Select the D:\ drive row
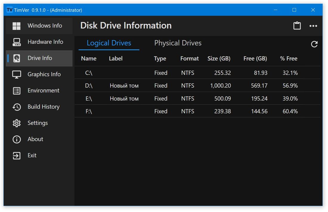 pyautogui.click(x=89, y=86)
